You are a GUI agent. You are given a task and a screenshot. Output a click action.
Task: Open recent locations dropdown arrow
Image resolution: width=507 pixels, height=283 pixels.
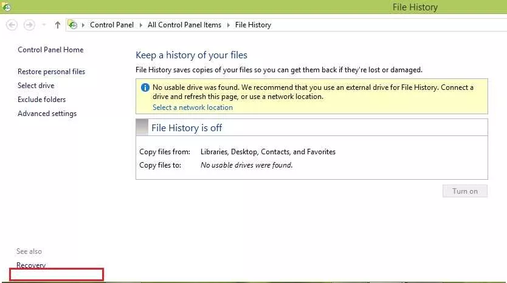tap(44, 25)
